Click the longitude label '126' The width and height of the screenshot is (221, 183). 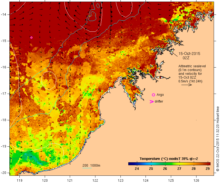(196, 180)
